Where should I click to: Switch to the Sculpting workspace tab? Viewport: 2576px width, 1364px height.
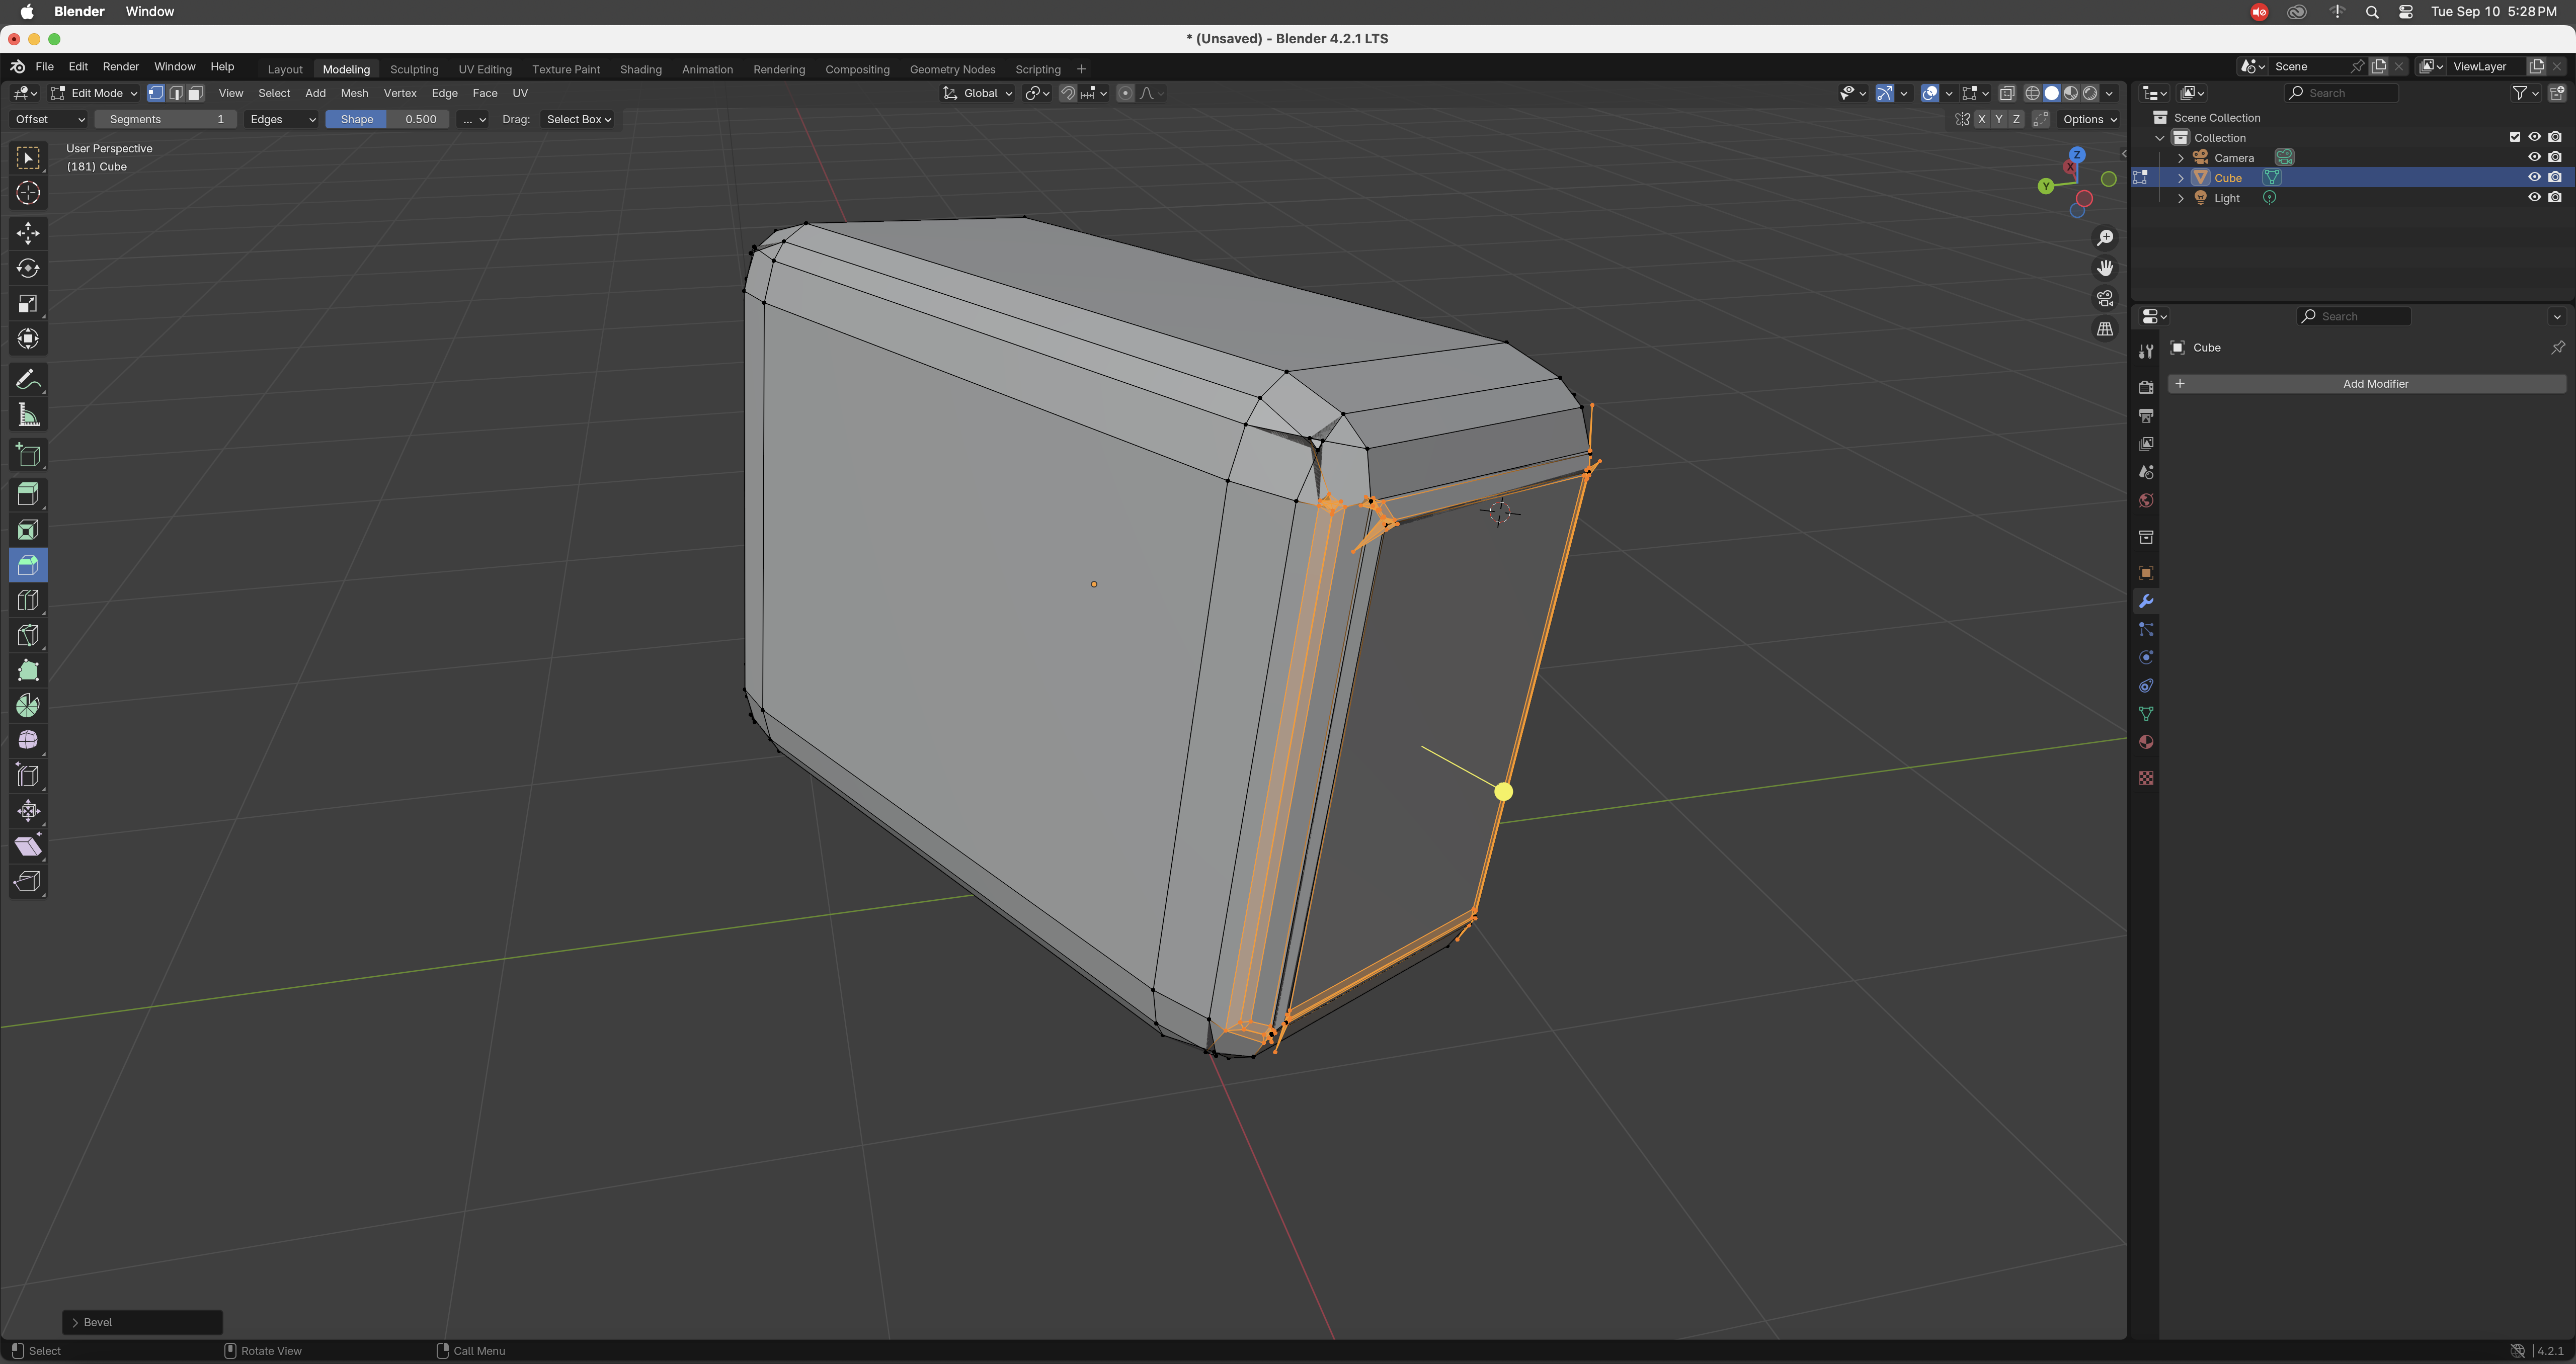(414, 69)
